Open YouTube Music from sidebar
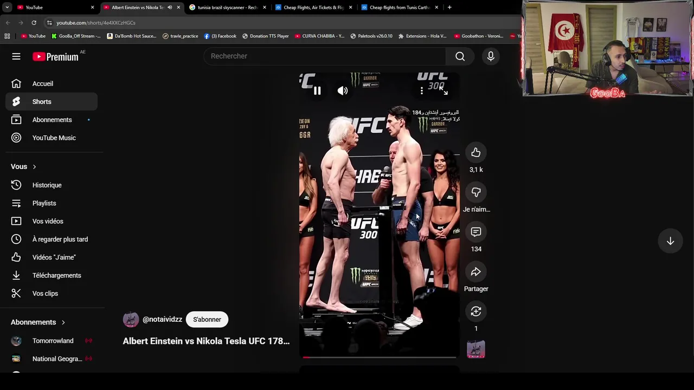Image resolution: width=694 pixels, height=390 pixels. 52,138
